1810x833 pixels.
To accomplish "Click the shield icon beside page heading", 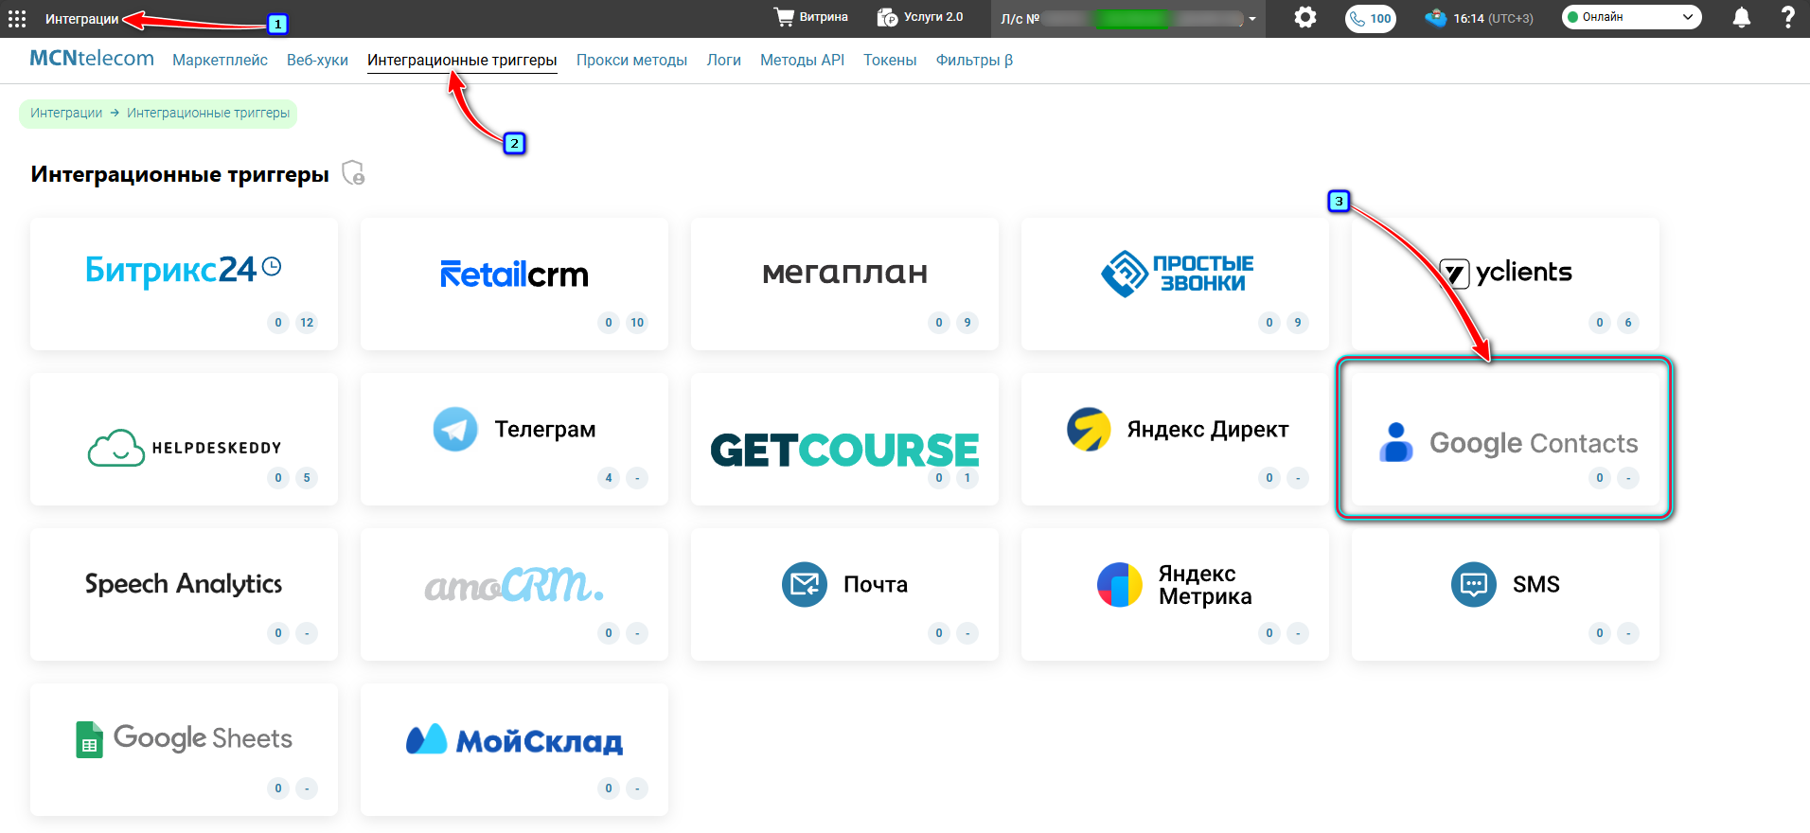I will point(353,173).
